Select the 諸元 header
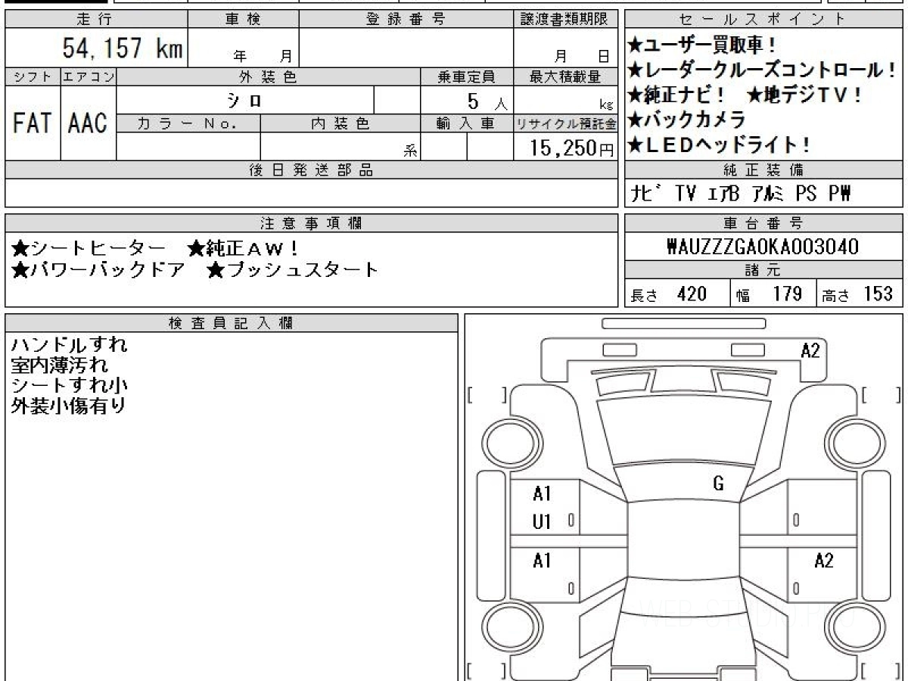This screenshot has height=681, width=908. point(763,270)
